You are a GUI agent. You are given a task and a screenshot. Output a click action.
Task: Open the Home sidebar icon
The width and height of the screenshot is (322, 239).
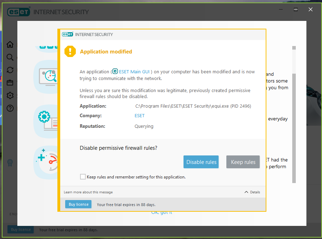(10, 44)
